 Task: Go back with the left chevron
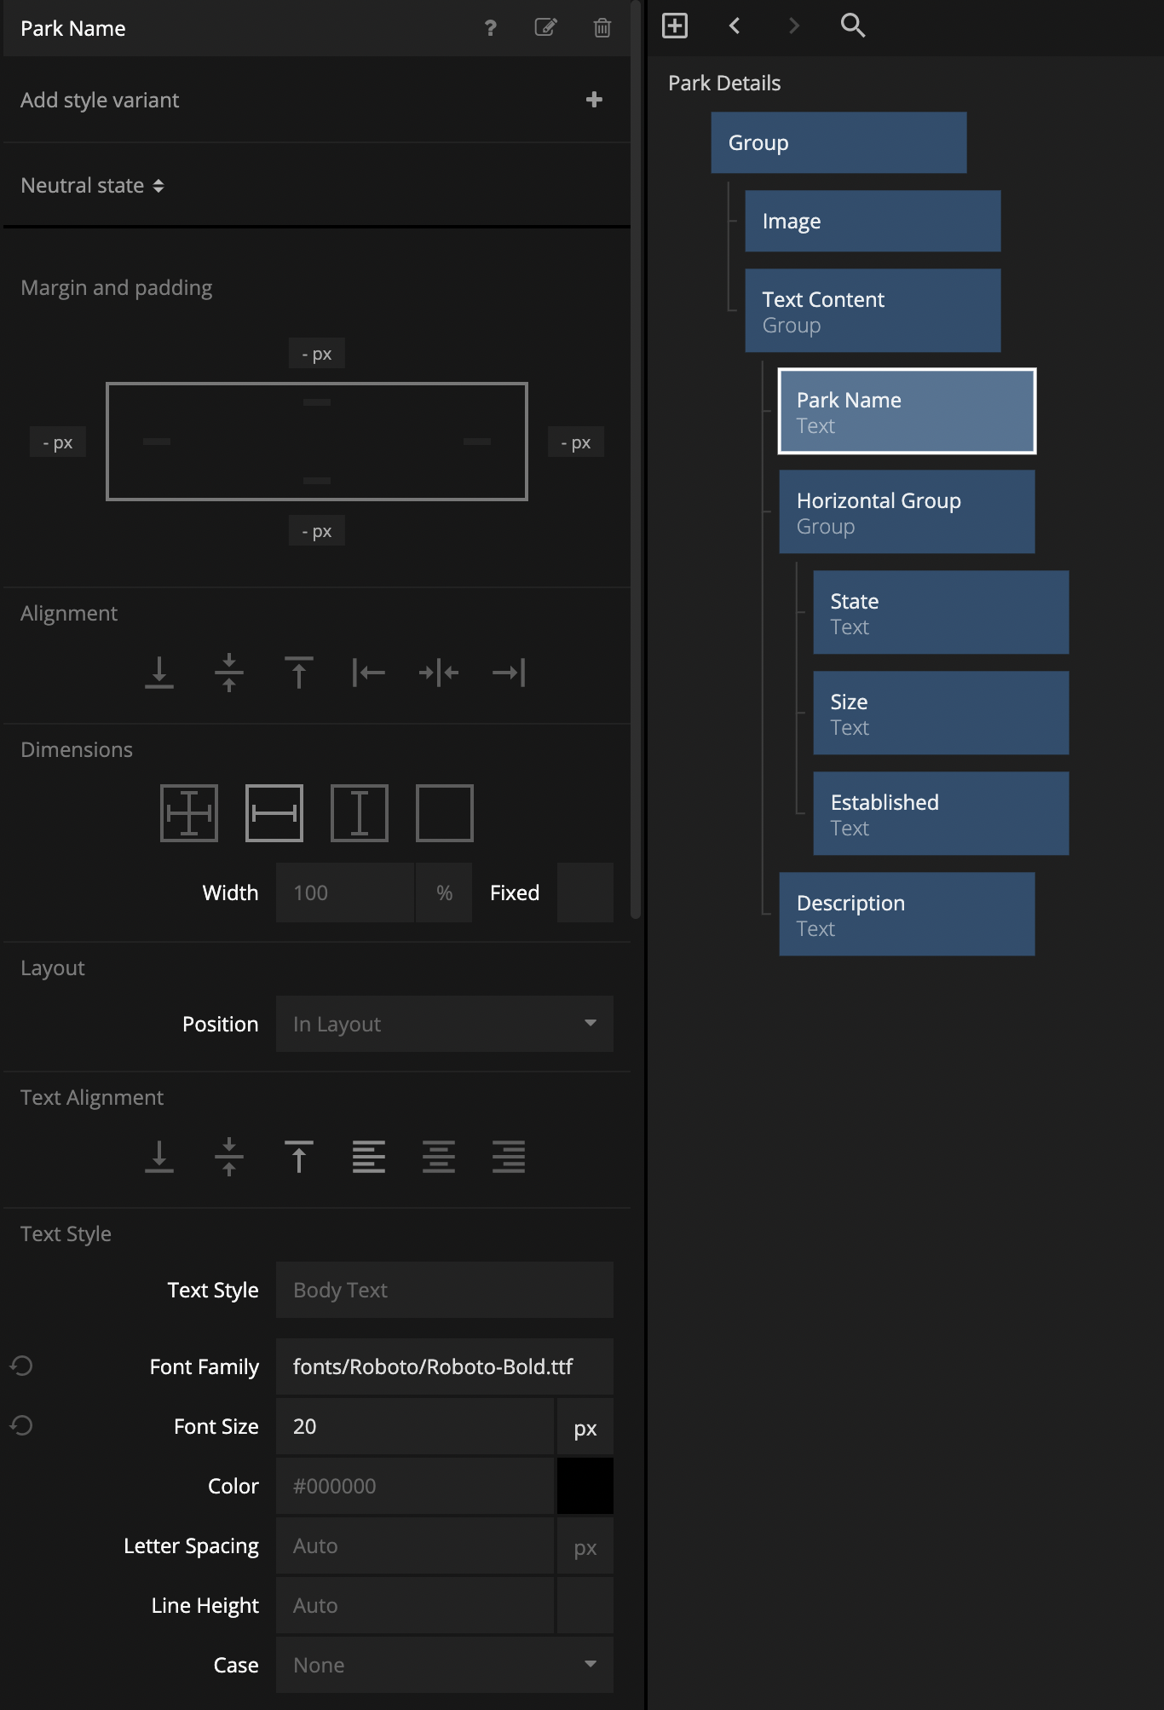[x=735, y=26]
